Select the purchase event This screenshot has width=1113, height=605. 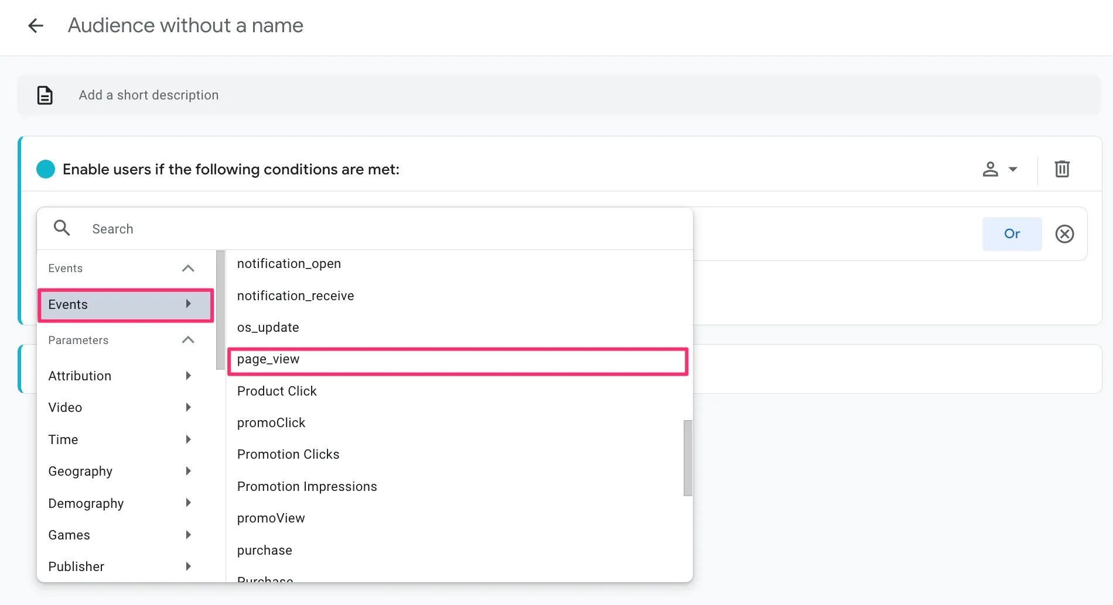pos(265,550)
